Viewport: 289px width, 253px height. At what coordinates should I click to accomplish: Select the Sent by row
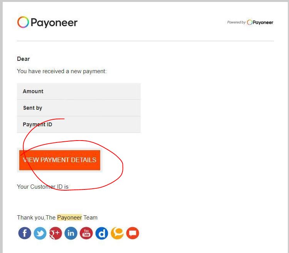point(79,108)
